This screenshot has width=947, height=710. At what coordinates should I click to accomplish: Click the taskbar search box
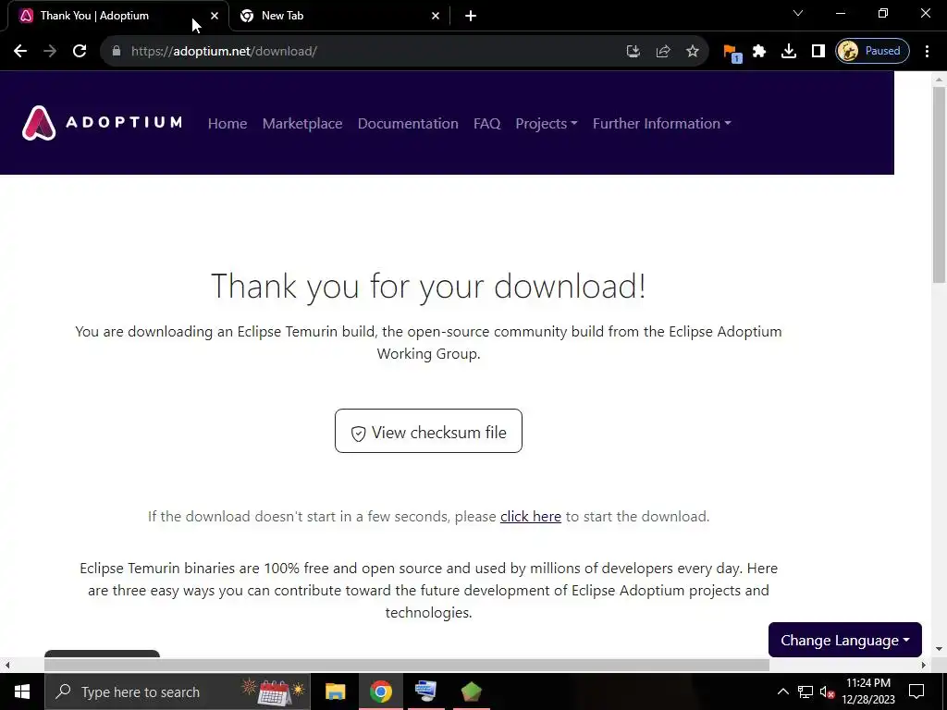[x=178, y=692]
